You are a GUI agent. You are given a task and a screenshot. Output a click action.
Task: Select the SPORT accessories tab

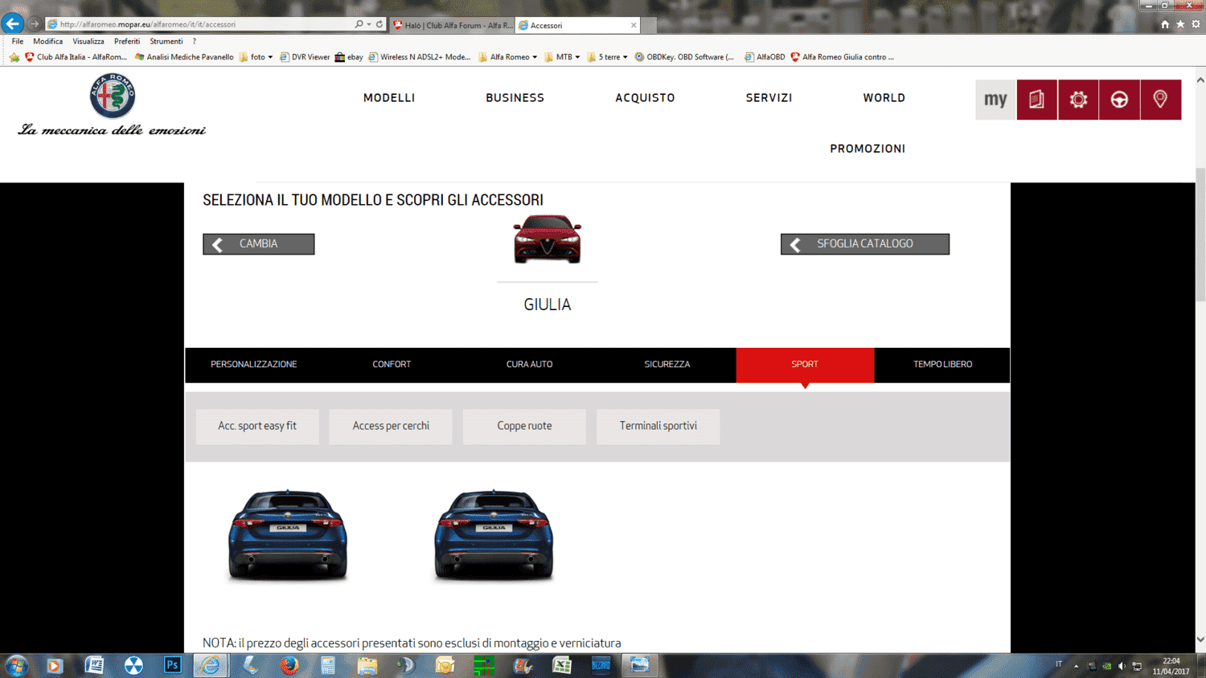(x=805, y=365)
